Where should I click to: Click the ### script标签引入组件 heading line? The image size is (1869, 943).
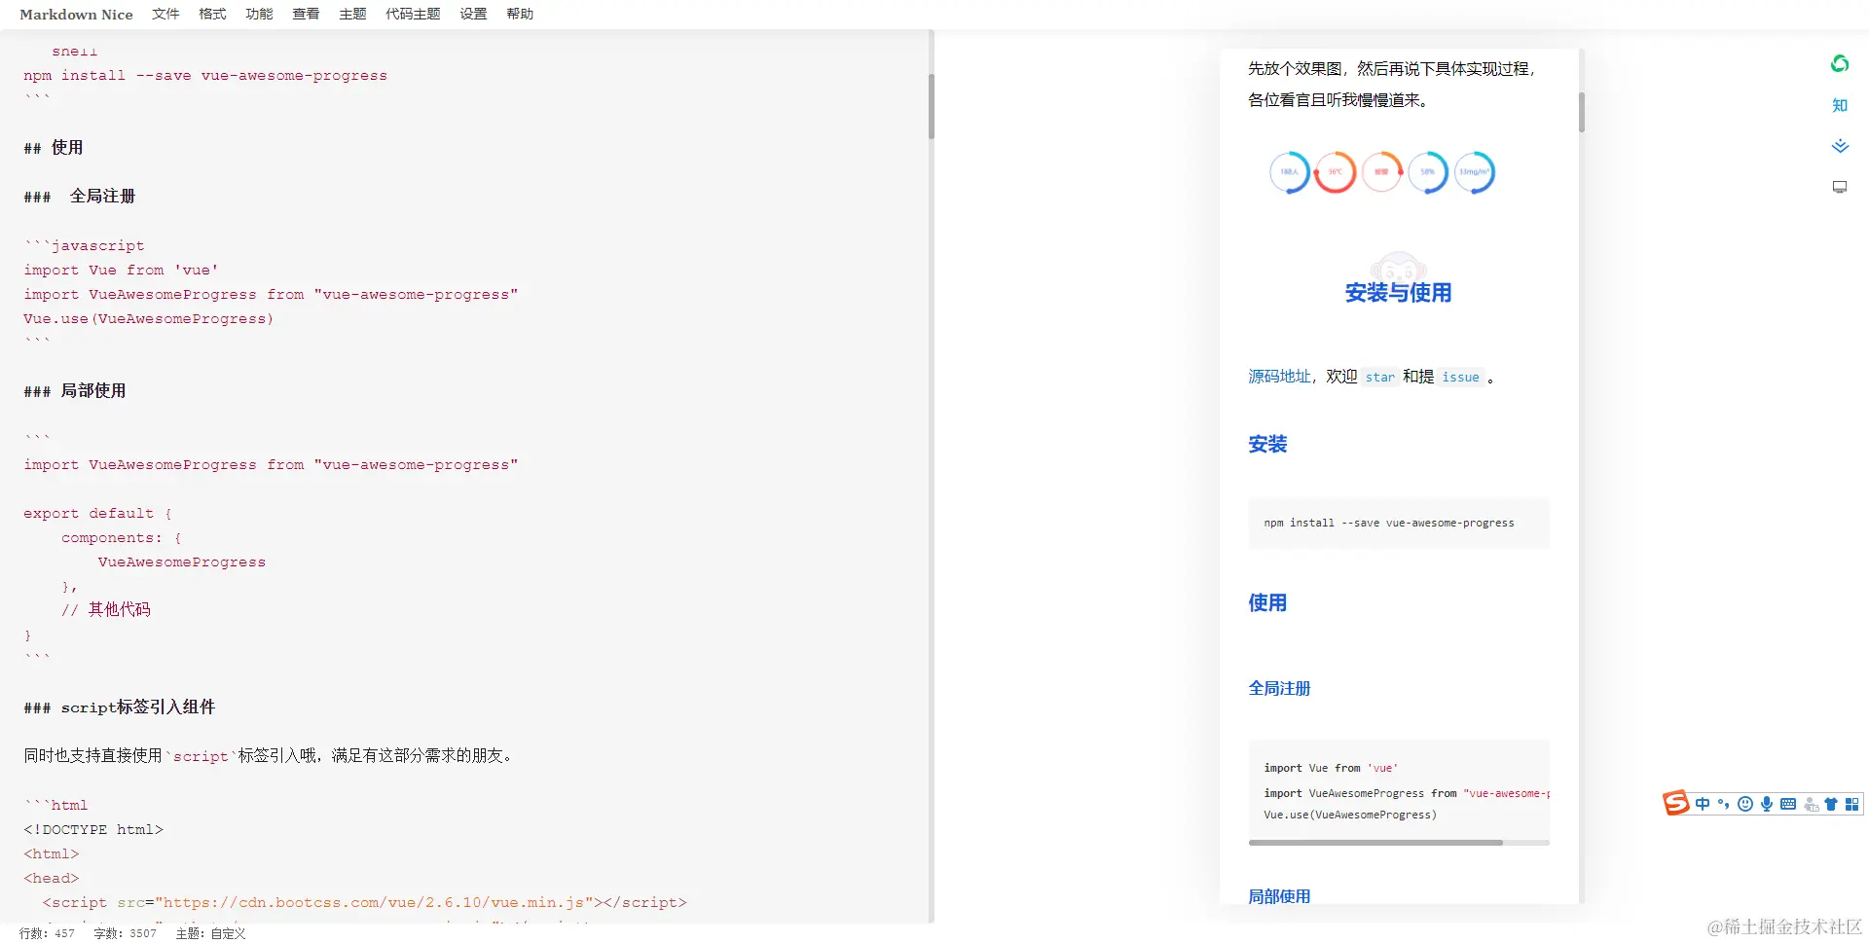pyautogui.click(x=120, y=707)
